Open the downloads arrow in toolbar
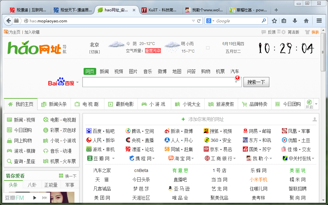This screenshot has width=328, height=205. pos(295,21)
